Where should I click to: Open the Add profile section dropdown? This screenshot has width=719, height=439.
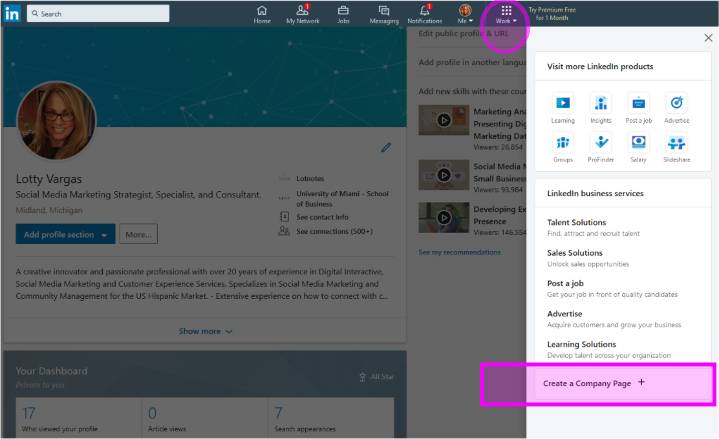[65, 234]
